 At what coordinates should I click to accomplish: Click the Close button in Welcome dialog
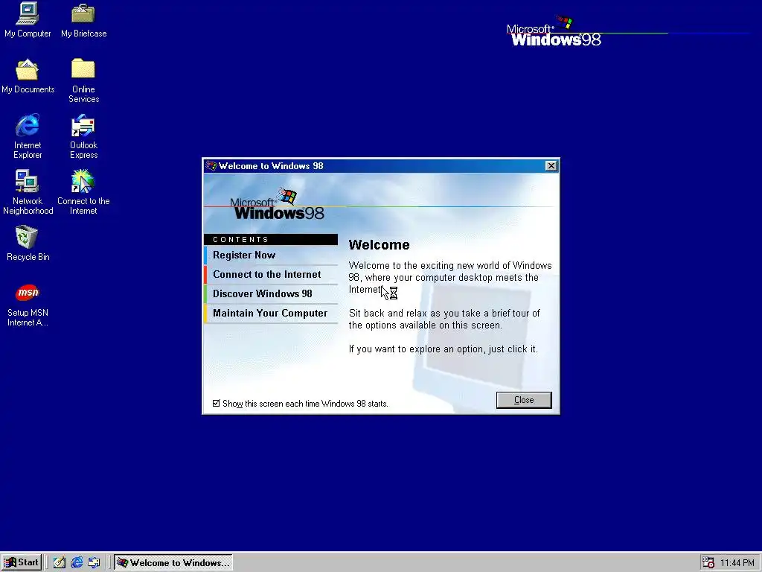click(524, 400)
